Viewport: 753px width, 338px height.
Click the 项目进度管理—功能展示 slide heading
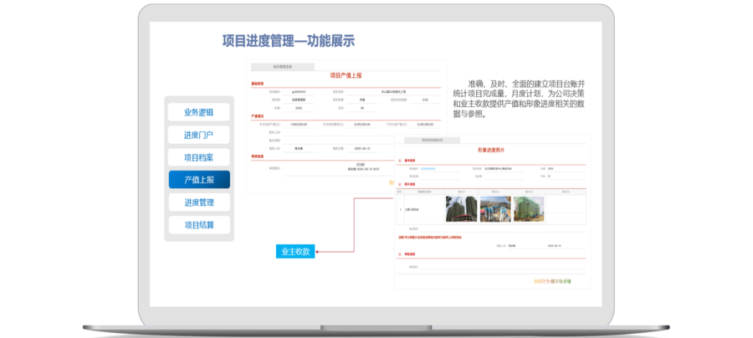click(289, 41)
